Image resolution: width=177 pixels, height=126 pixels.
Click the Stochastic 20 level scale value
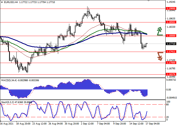pyautogui.click(x=167, y=117)
